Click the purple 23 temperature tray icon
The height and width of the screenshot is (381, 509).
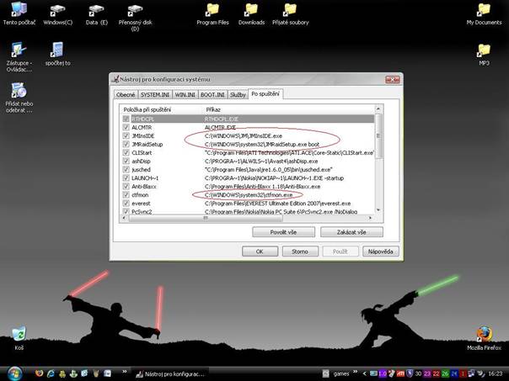[427, 374]
